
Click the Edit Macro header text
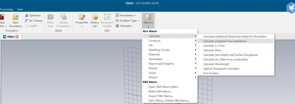pos(150,82)
